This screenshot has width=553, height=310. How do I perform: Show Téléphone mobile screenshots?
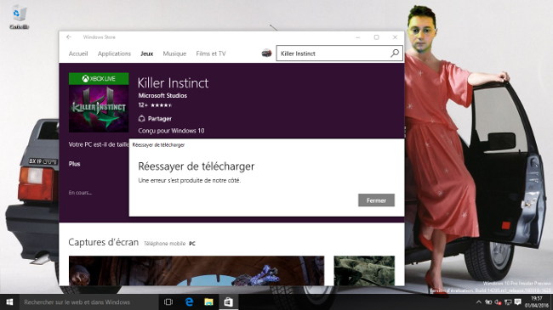pyautogui.click(x=164, y=244)
